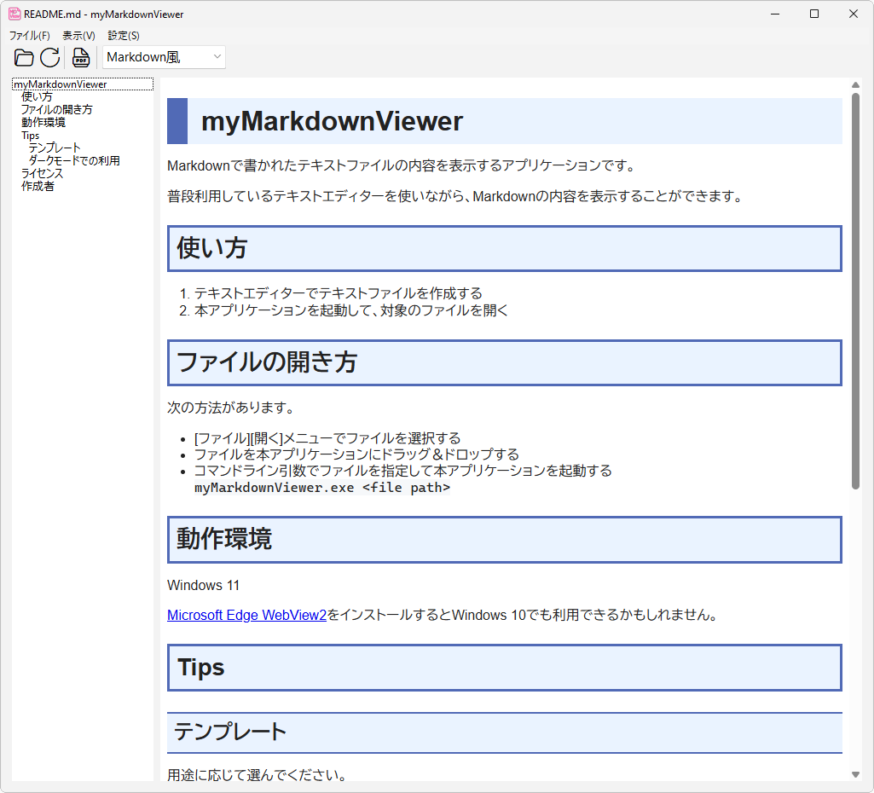Close the myMarkdownViewer window

[854, 14]
